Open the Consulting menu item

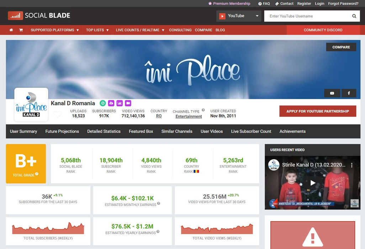click(180, 30)
